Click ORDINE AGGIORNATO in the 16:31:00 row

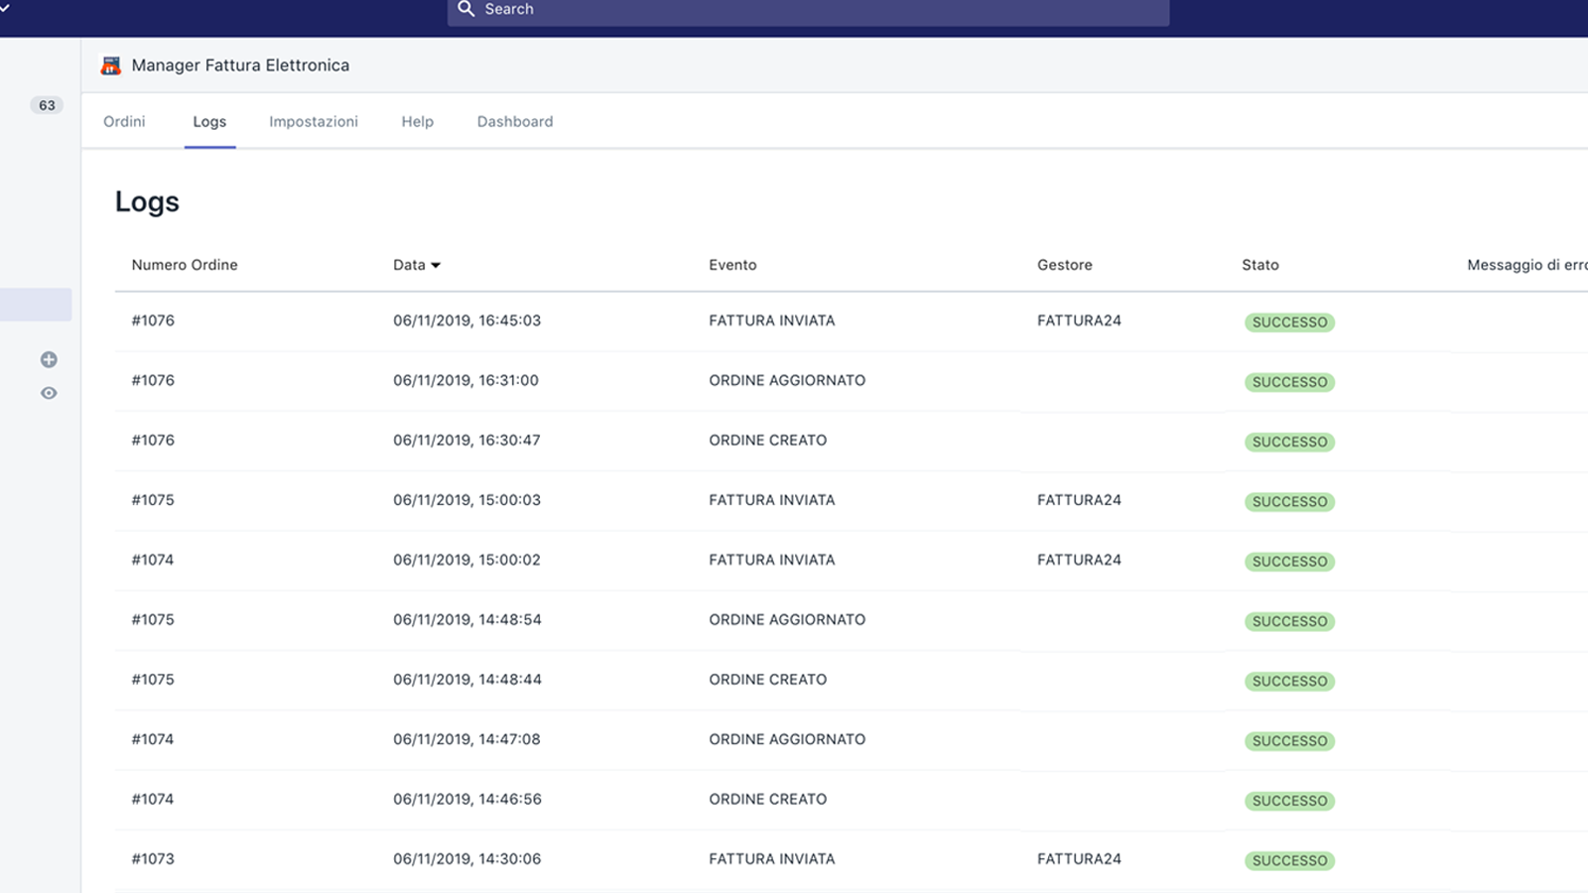pyautogui.click(x=787, y=380)
